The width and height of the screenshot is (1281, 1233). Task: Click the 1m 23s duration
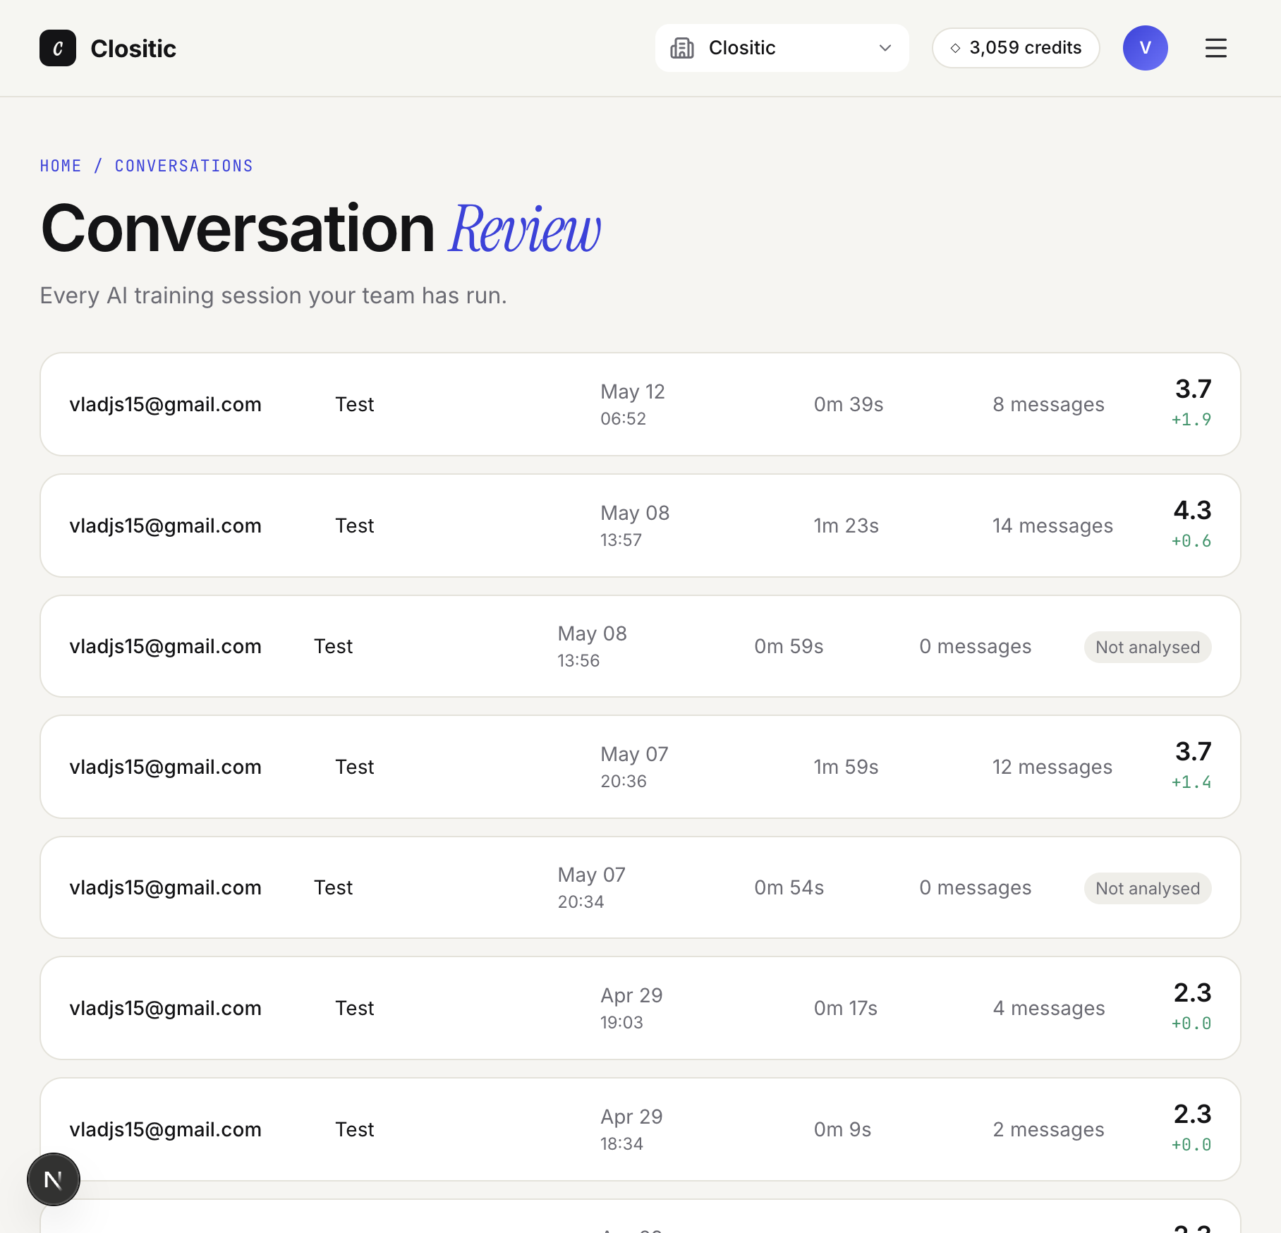tap(846, 526)
